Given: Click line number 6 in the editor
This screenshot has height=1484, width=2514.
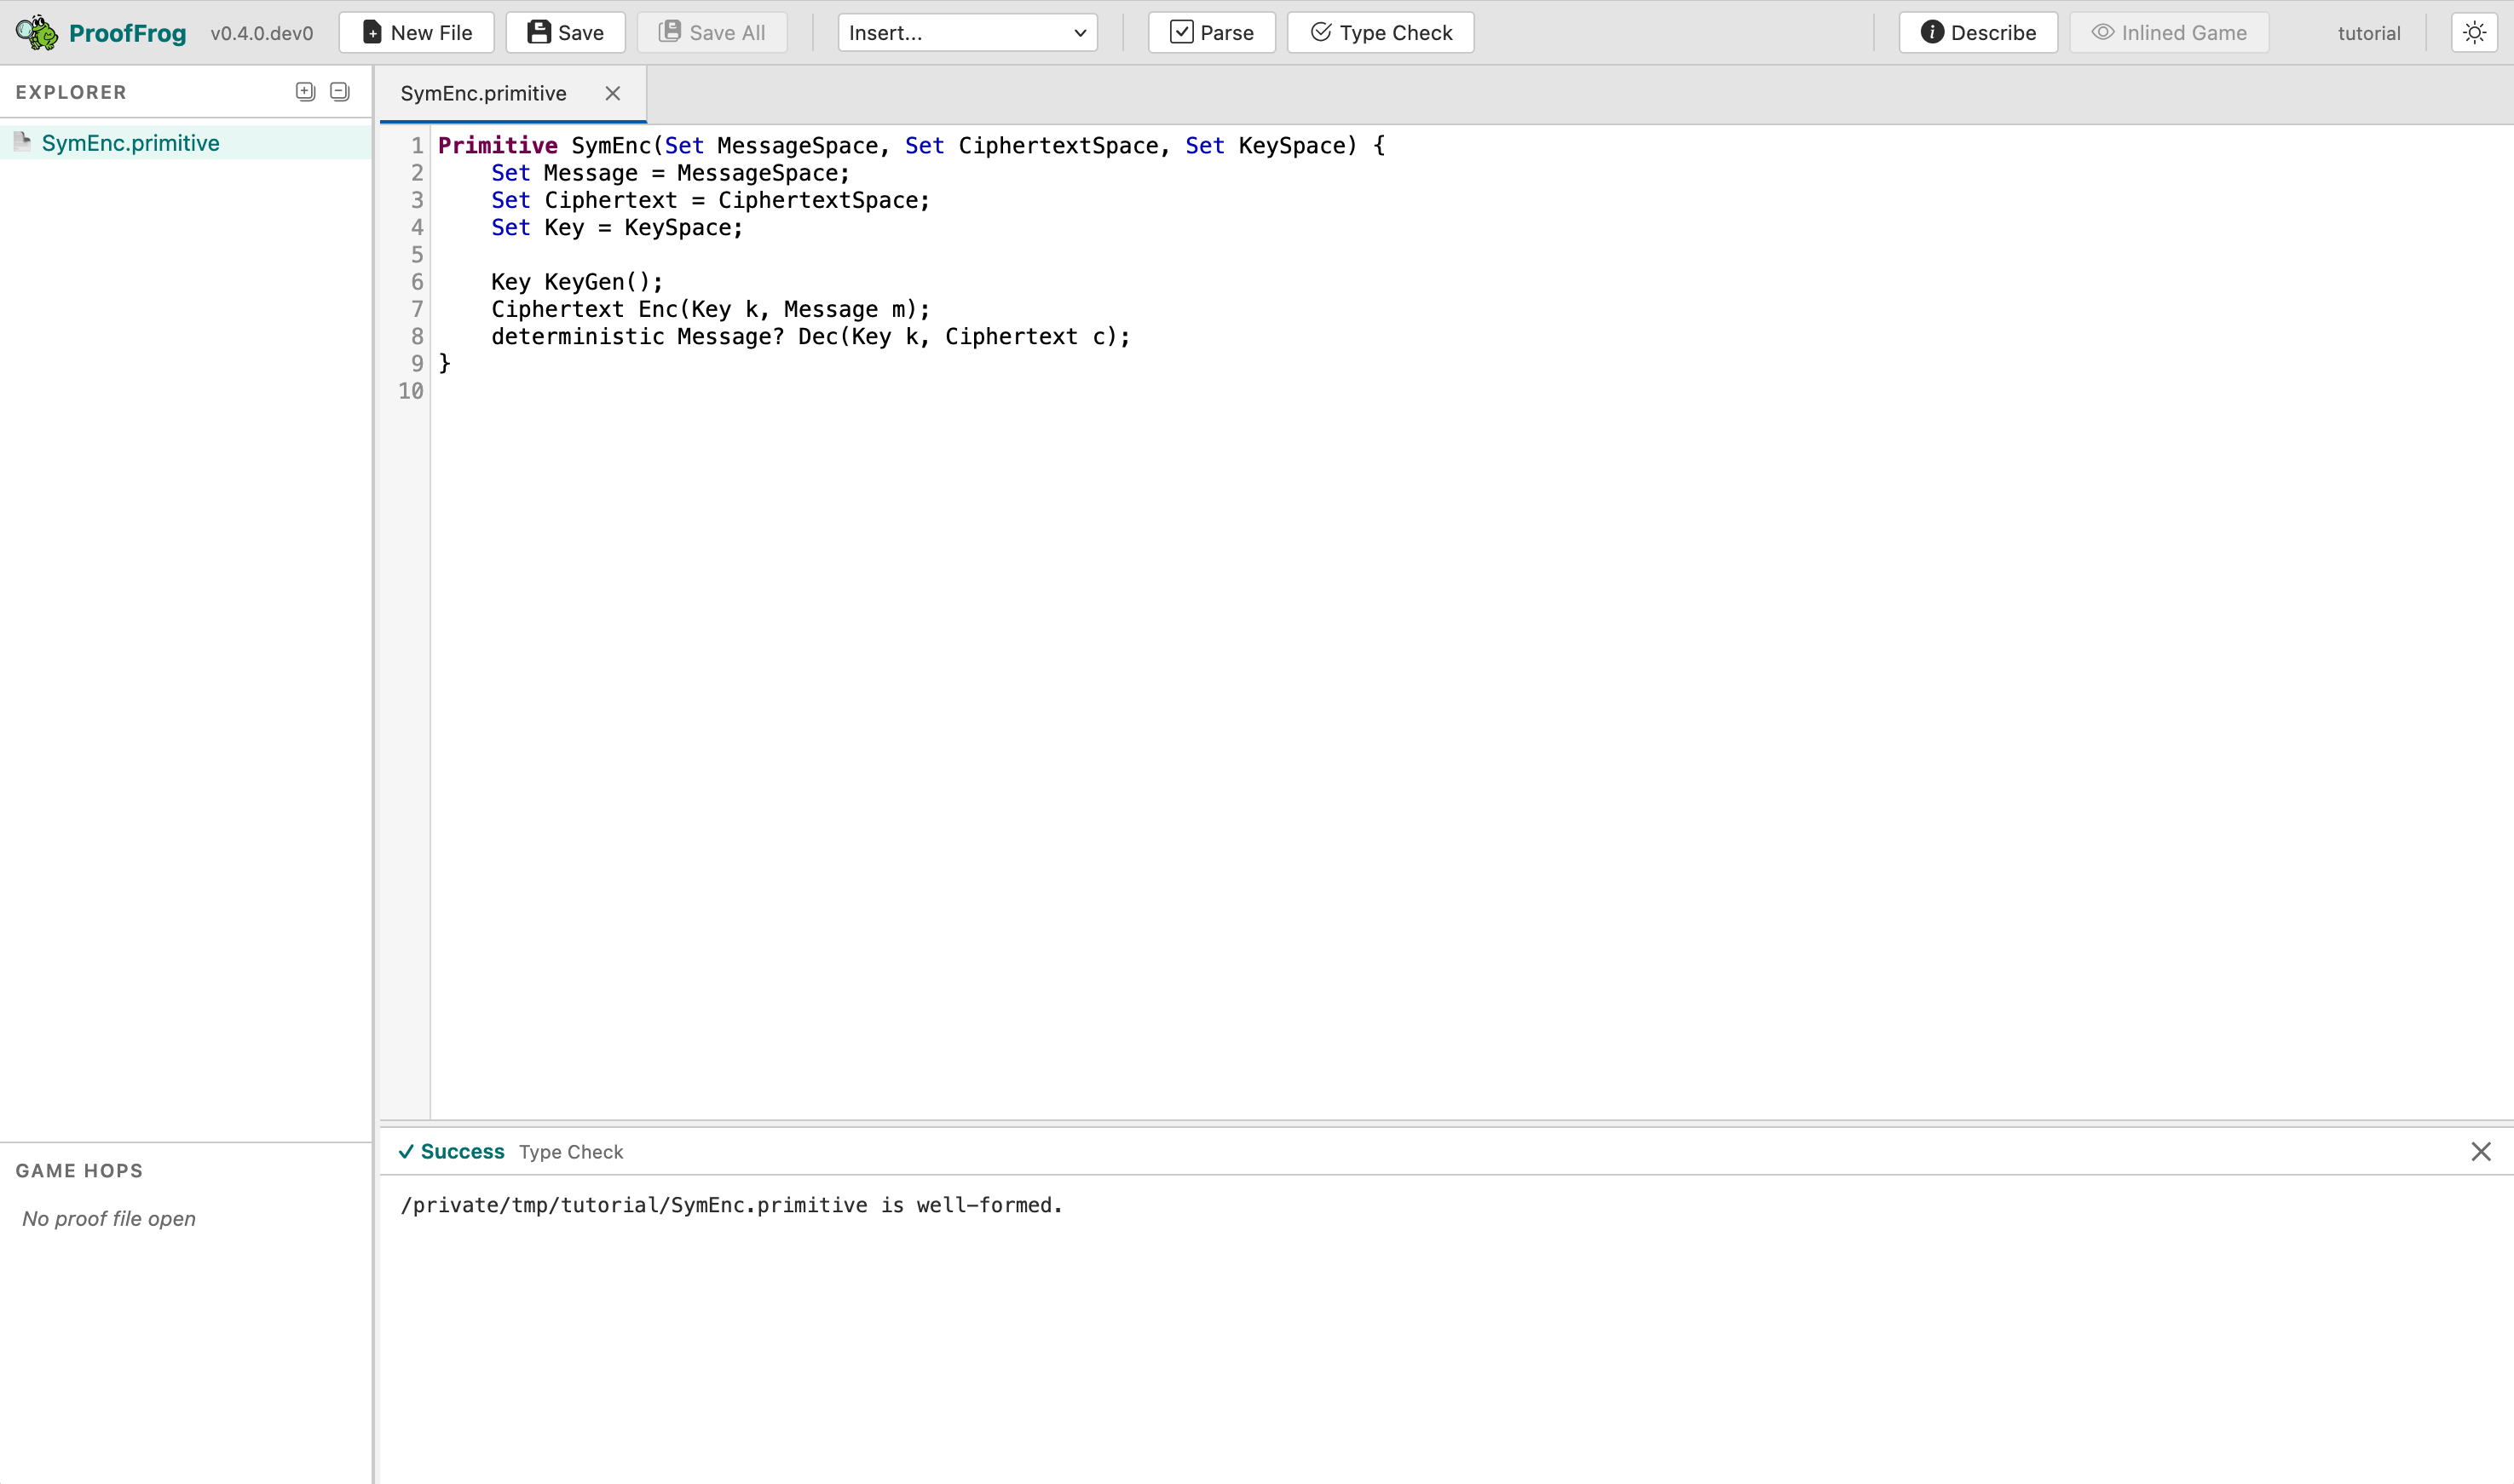Looking at the screenshot, I should pos(416,282).
